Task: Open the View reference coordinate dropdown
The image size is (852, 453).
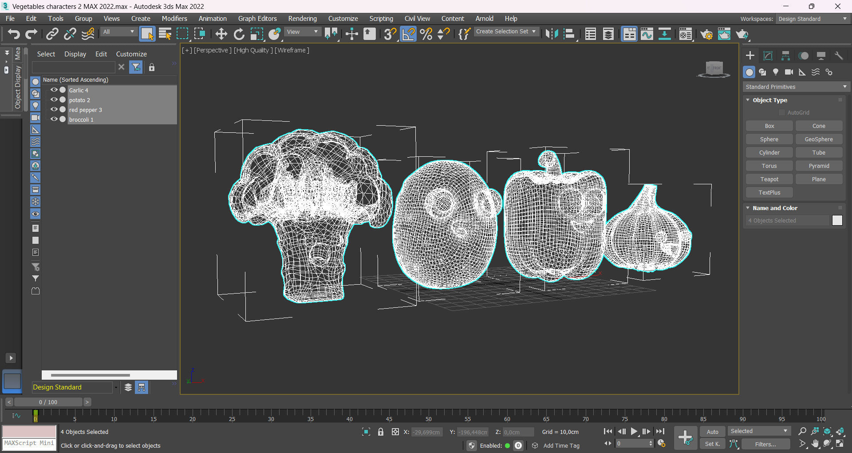Action: pyautogui.click(x=302, y=32)
